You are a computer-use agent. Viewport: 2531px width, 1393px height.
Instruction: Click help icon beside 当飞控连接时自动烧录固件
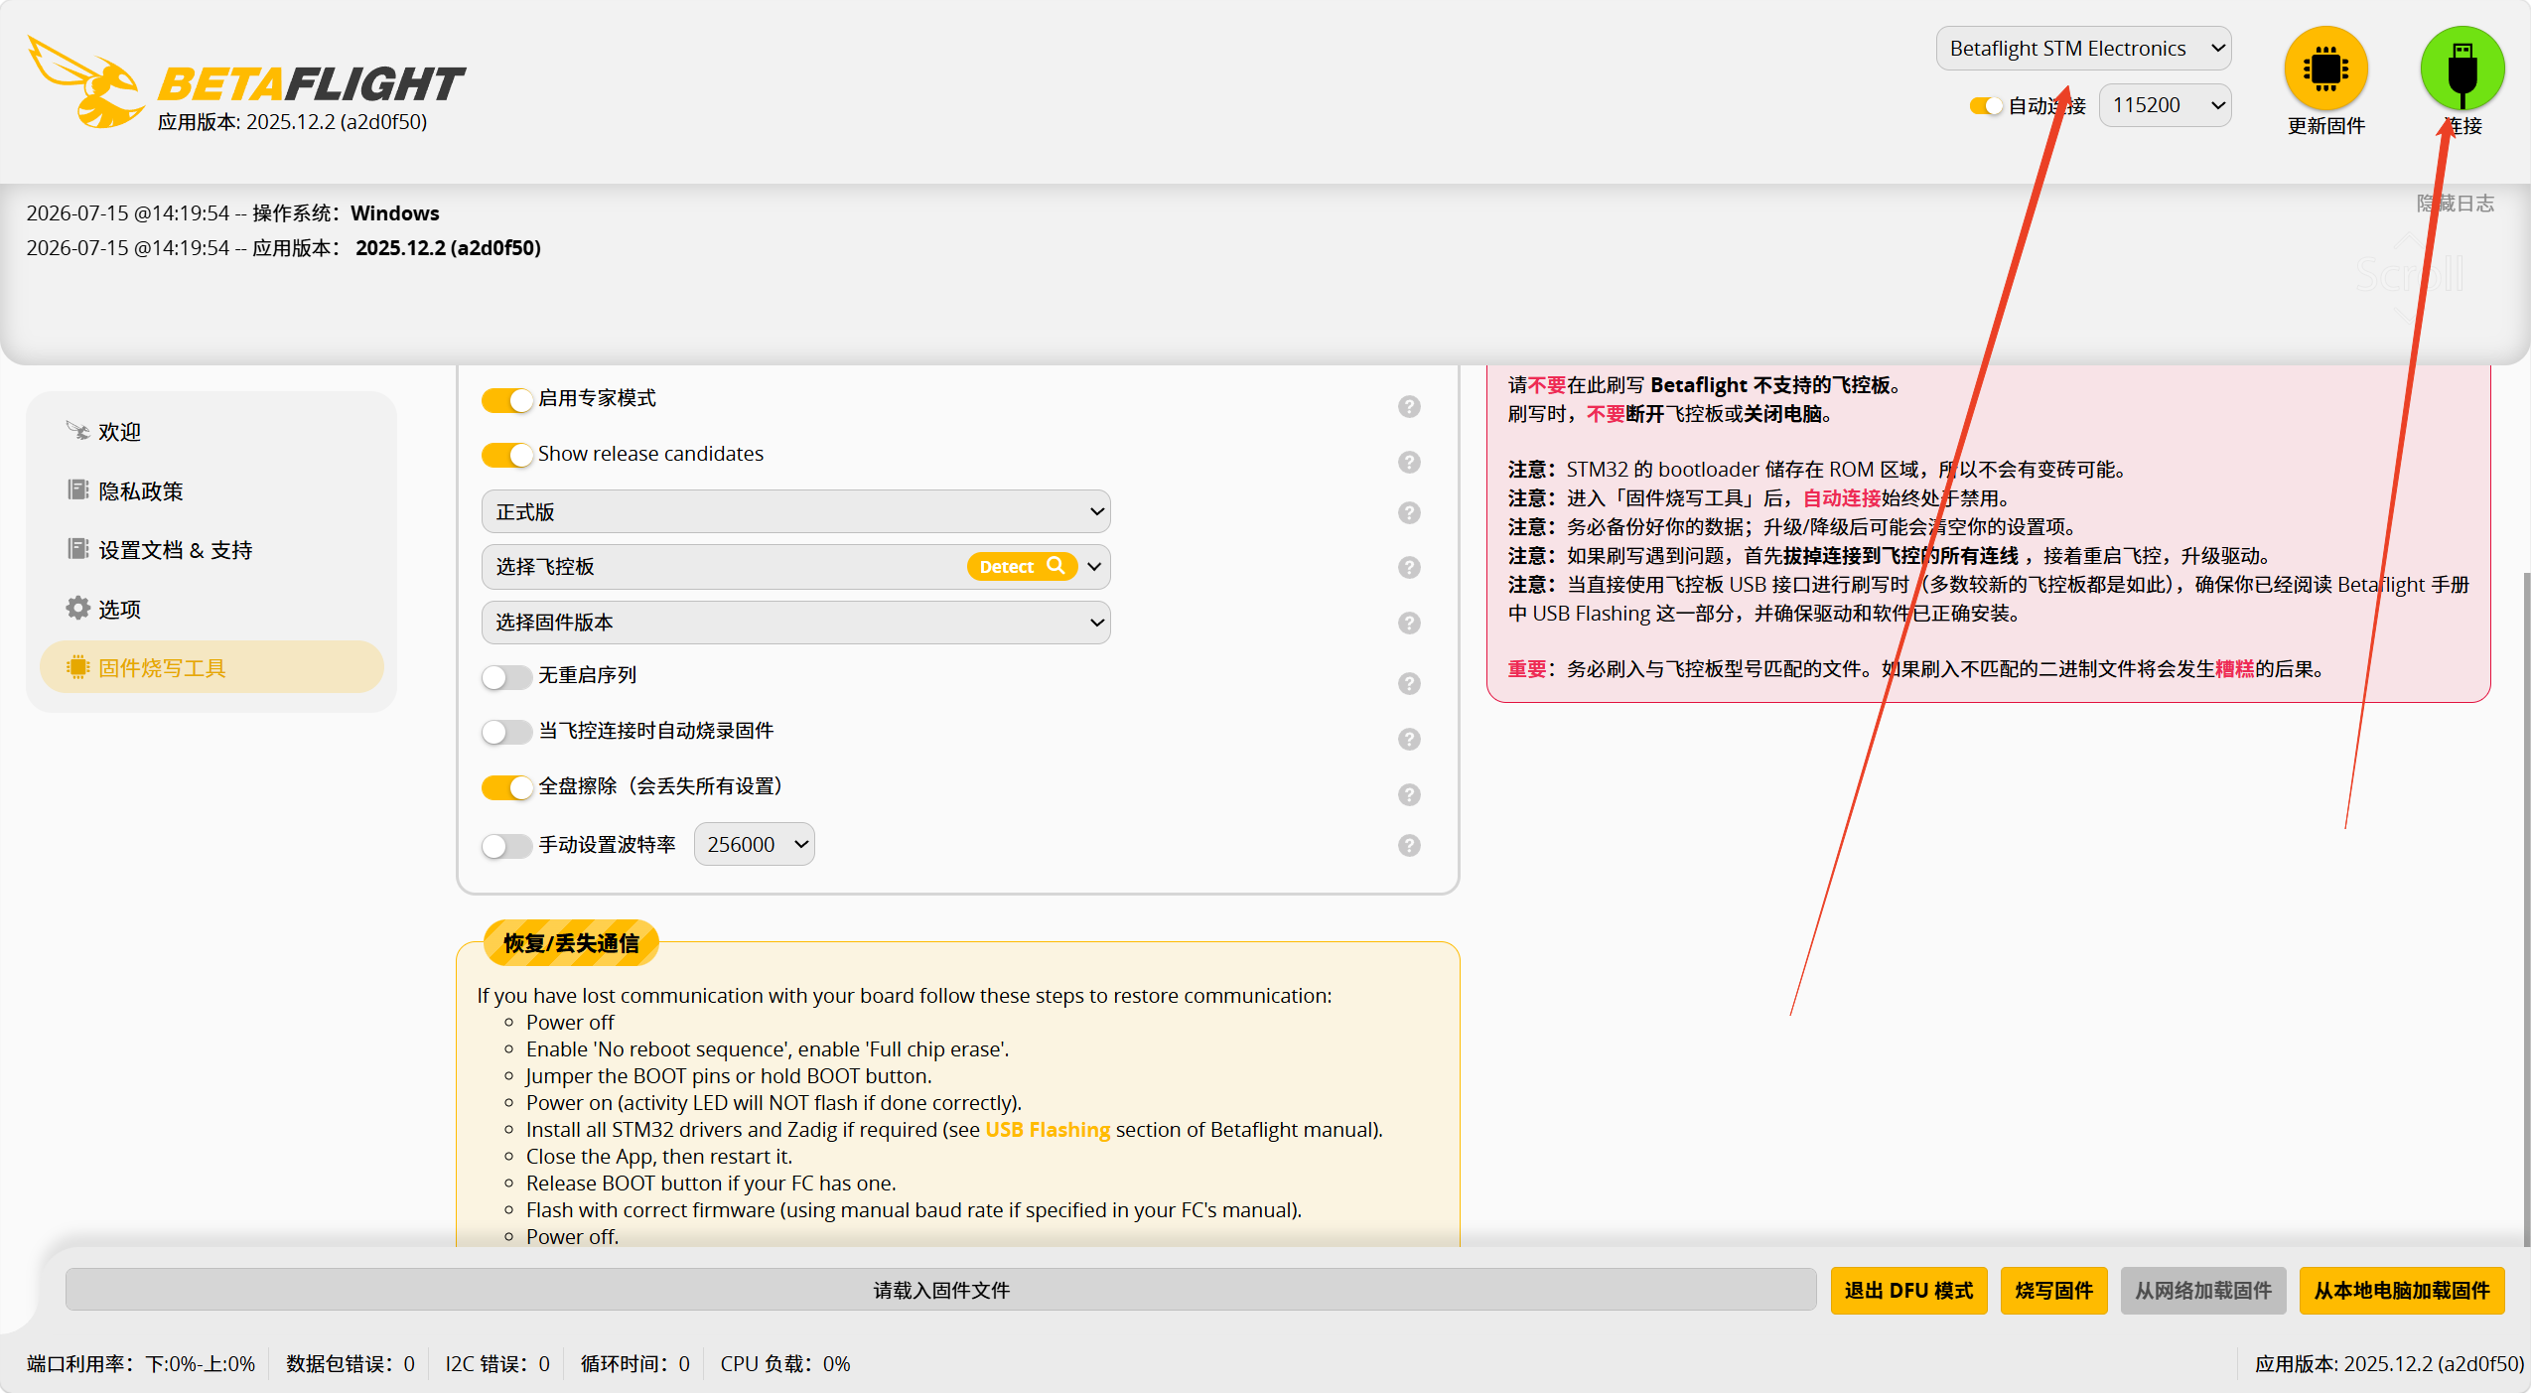1409,739
